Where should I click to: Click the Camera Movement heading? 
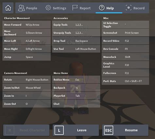coord(16,73)
